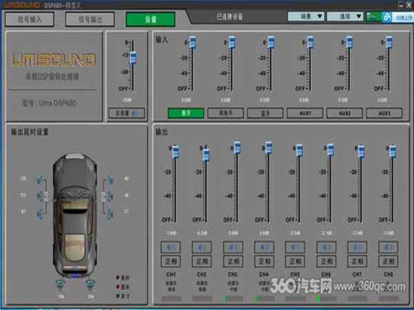414x310 pixels.
Task: Mute CH5 via its speaker icon
Action: [x=294, y=246]
